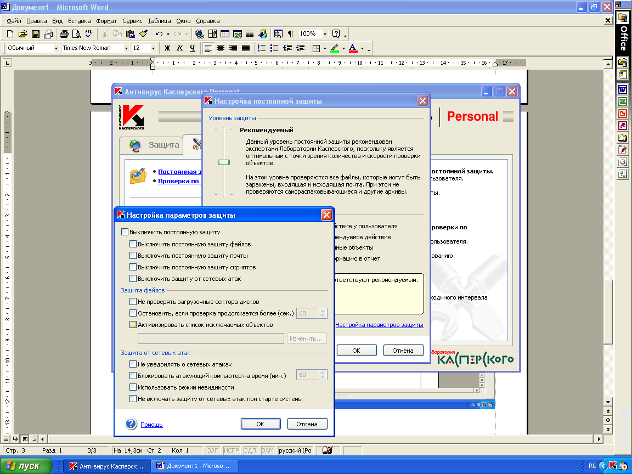
Task: Open the Таблица menu
Action: [159, 21]
